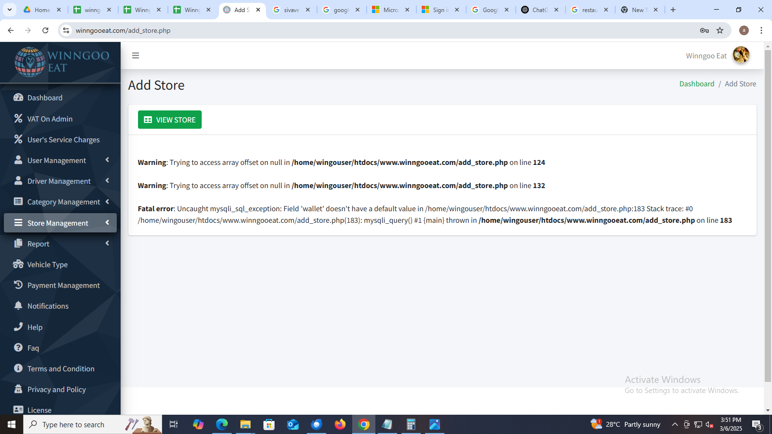Expand the Report submenu arrow

(x=107, y=243)
